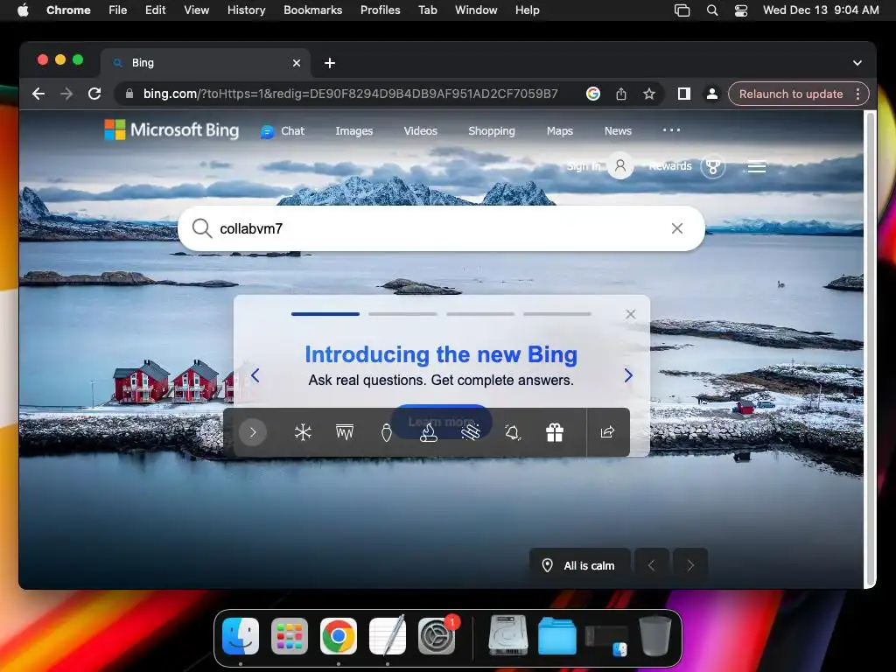Open the Bookmarks menu
896x672 pixels.
(x=313, y=10)
